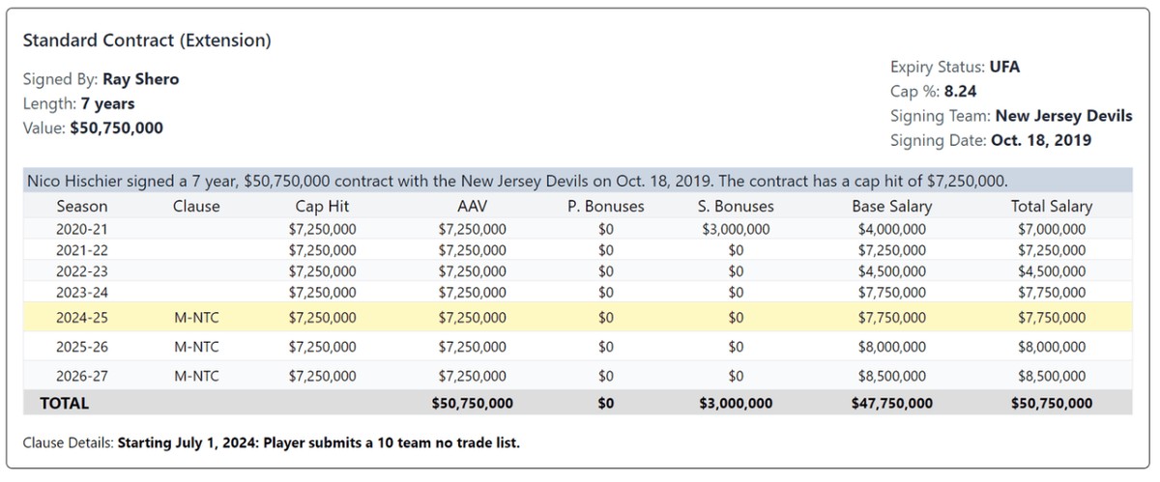Click the $47,750,000 total base salary
This screenshot has width=1160, height=482.
tap(891, 403)
